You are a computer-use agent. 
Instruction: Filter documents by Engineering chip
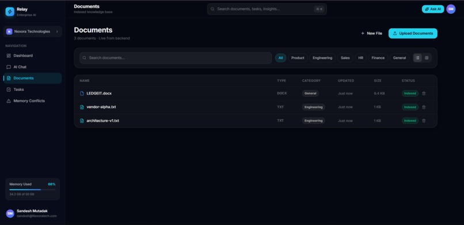pyautogui.click(x=322, y=58)
